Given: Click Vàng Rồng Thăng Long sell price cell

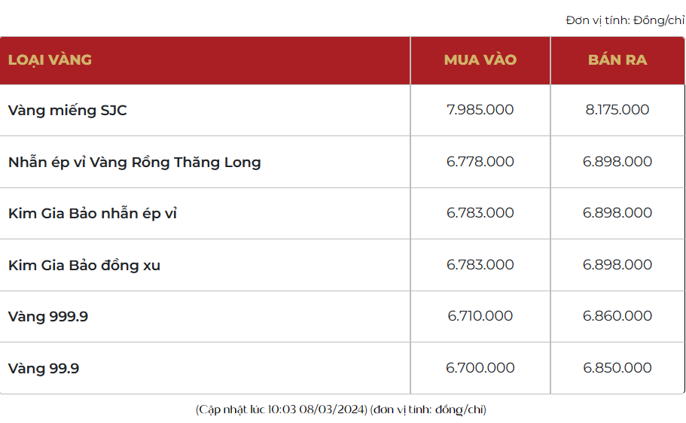Looking at the screenshot, I should click(617, 162).
